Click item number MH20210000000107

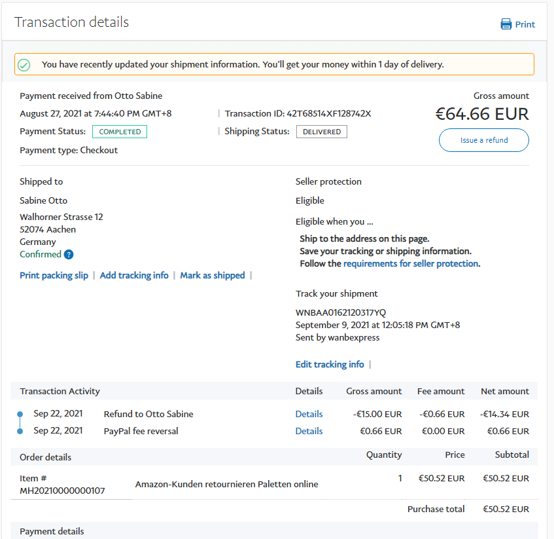point(62,491)
